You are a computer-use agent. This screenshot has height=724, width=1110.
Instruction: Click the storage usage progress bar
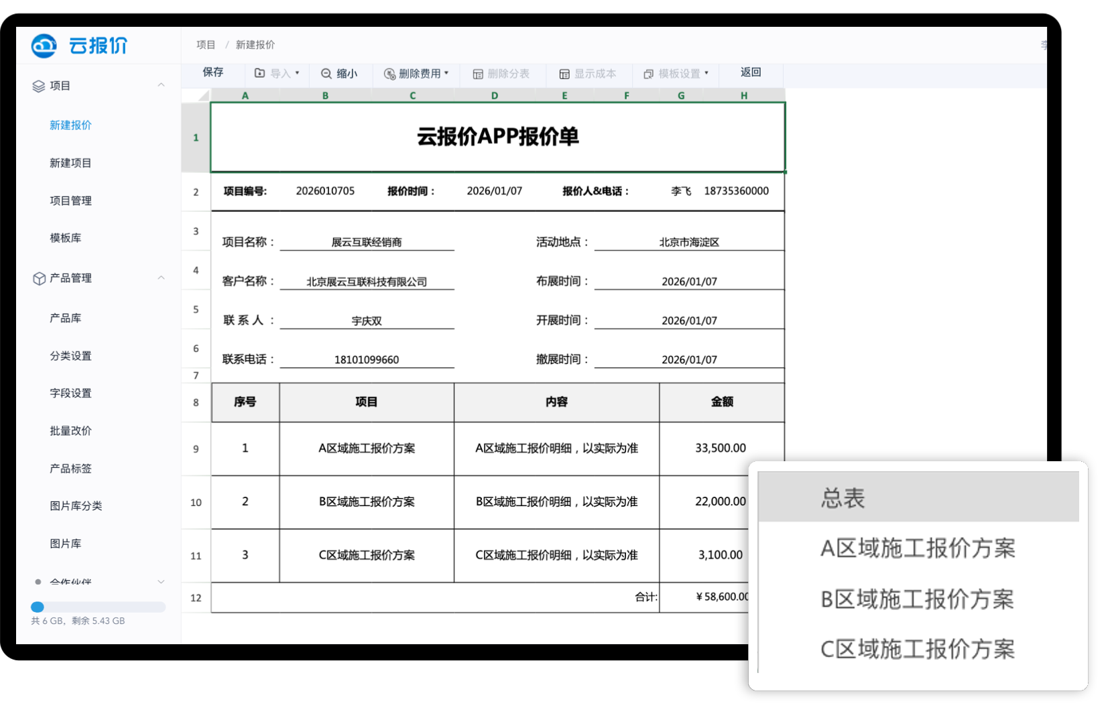pyautogui.click(x=98, y=607)
